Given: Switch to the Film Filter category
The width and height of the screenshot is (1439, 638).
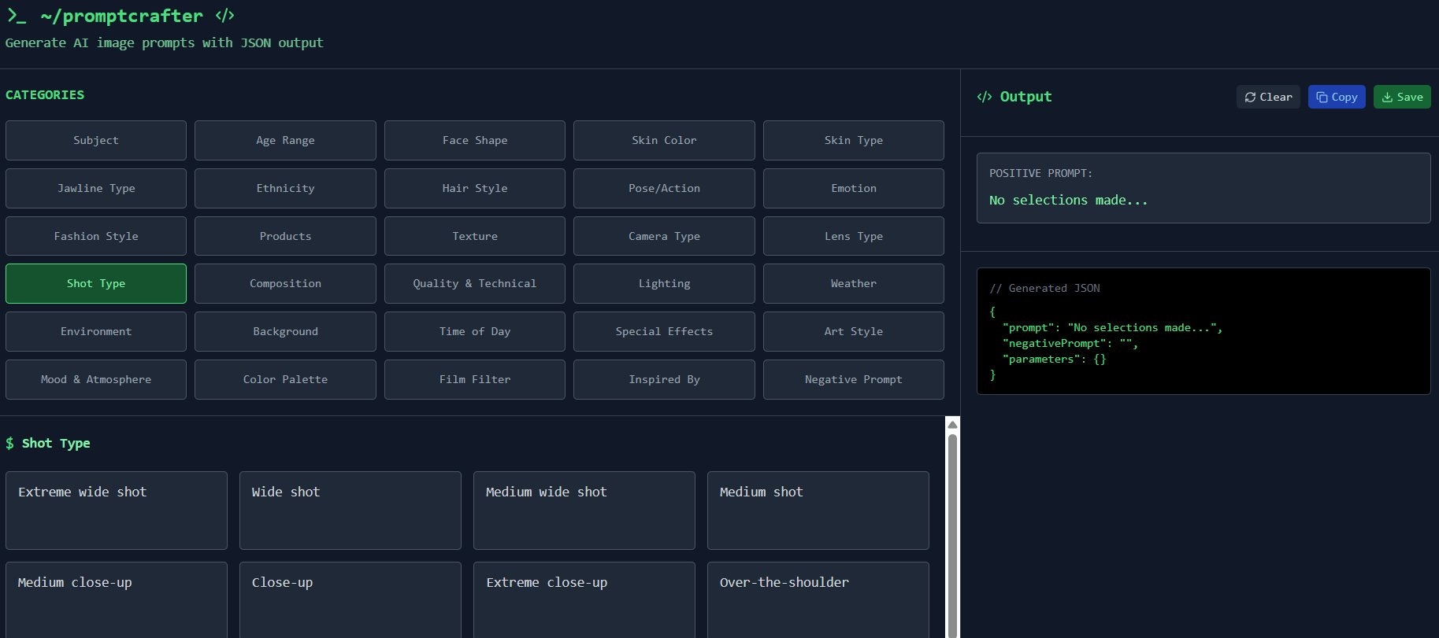Looking at the screenshot, I should coord(475,379).
